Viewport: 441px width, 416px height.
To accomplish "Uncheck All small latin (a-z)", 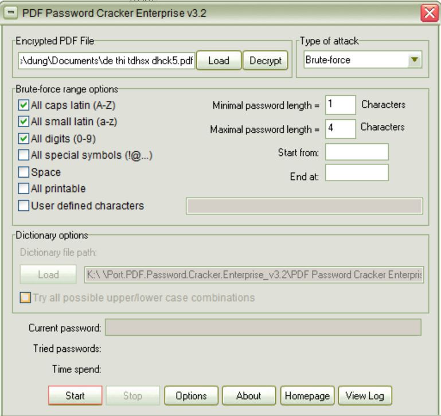I will coord(24,121).
